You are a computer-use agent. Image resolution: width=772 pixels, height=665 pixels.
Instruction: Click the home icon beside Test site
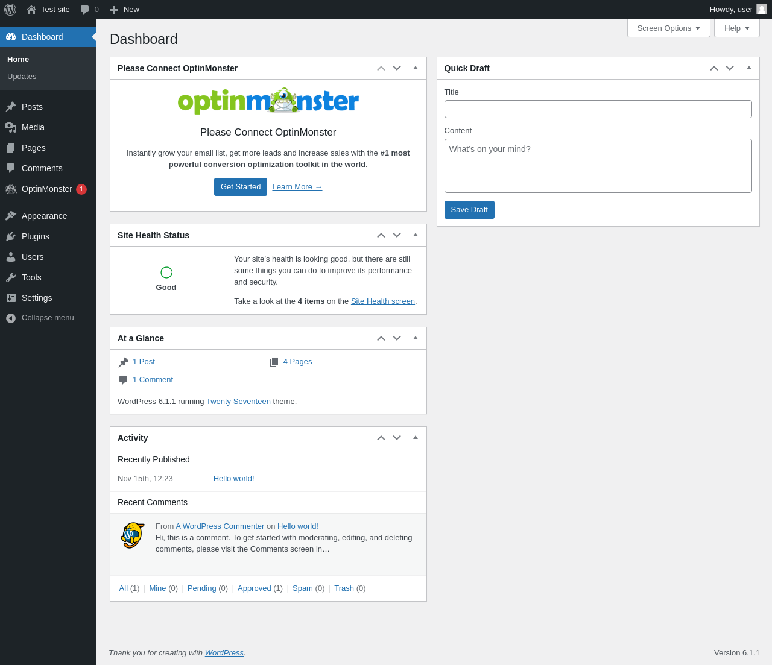tap(31, 10)
